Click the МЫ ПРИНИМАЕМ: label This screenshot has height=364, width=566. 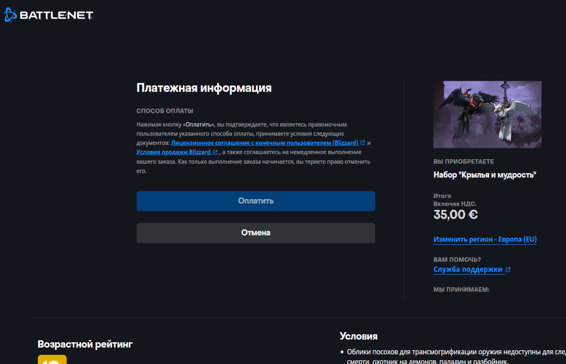pyautogui.click(x=461, y=290)
